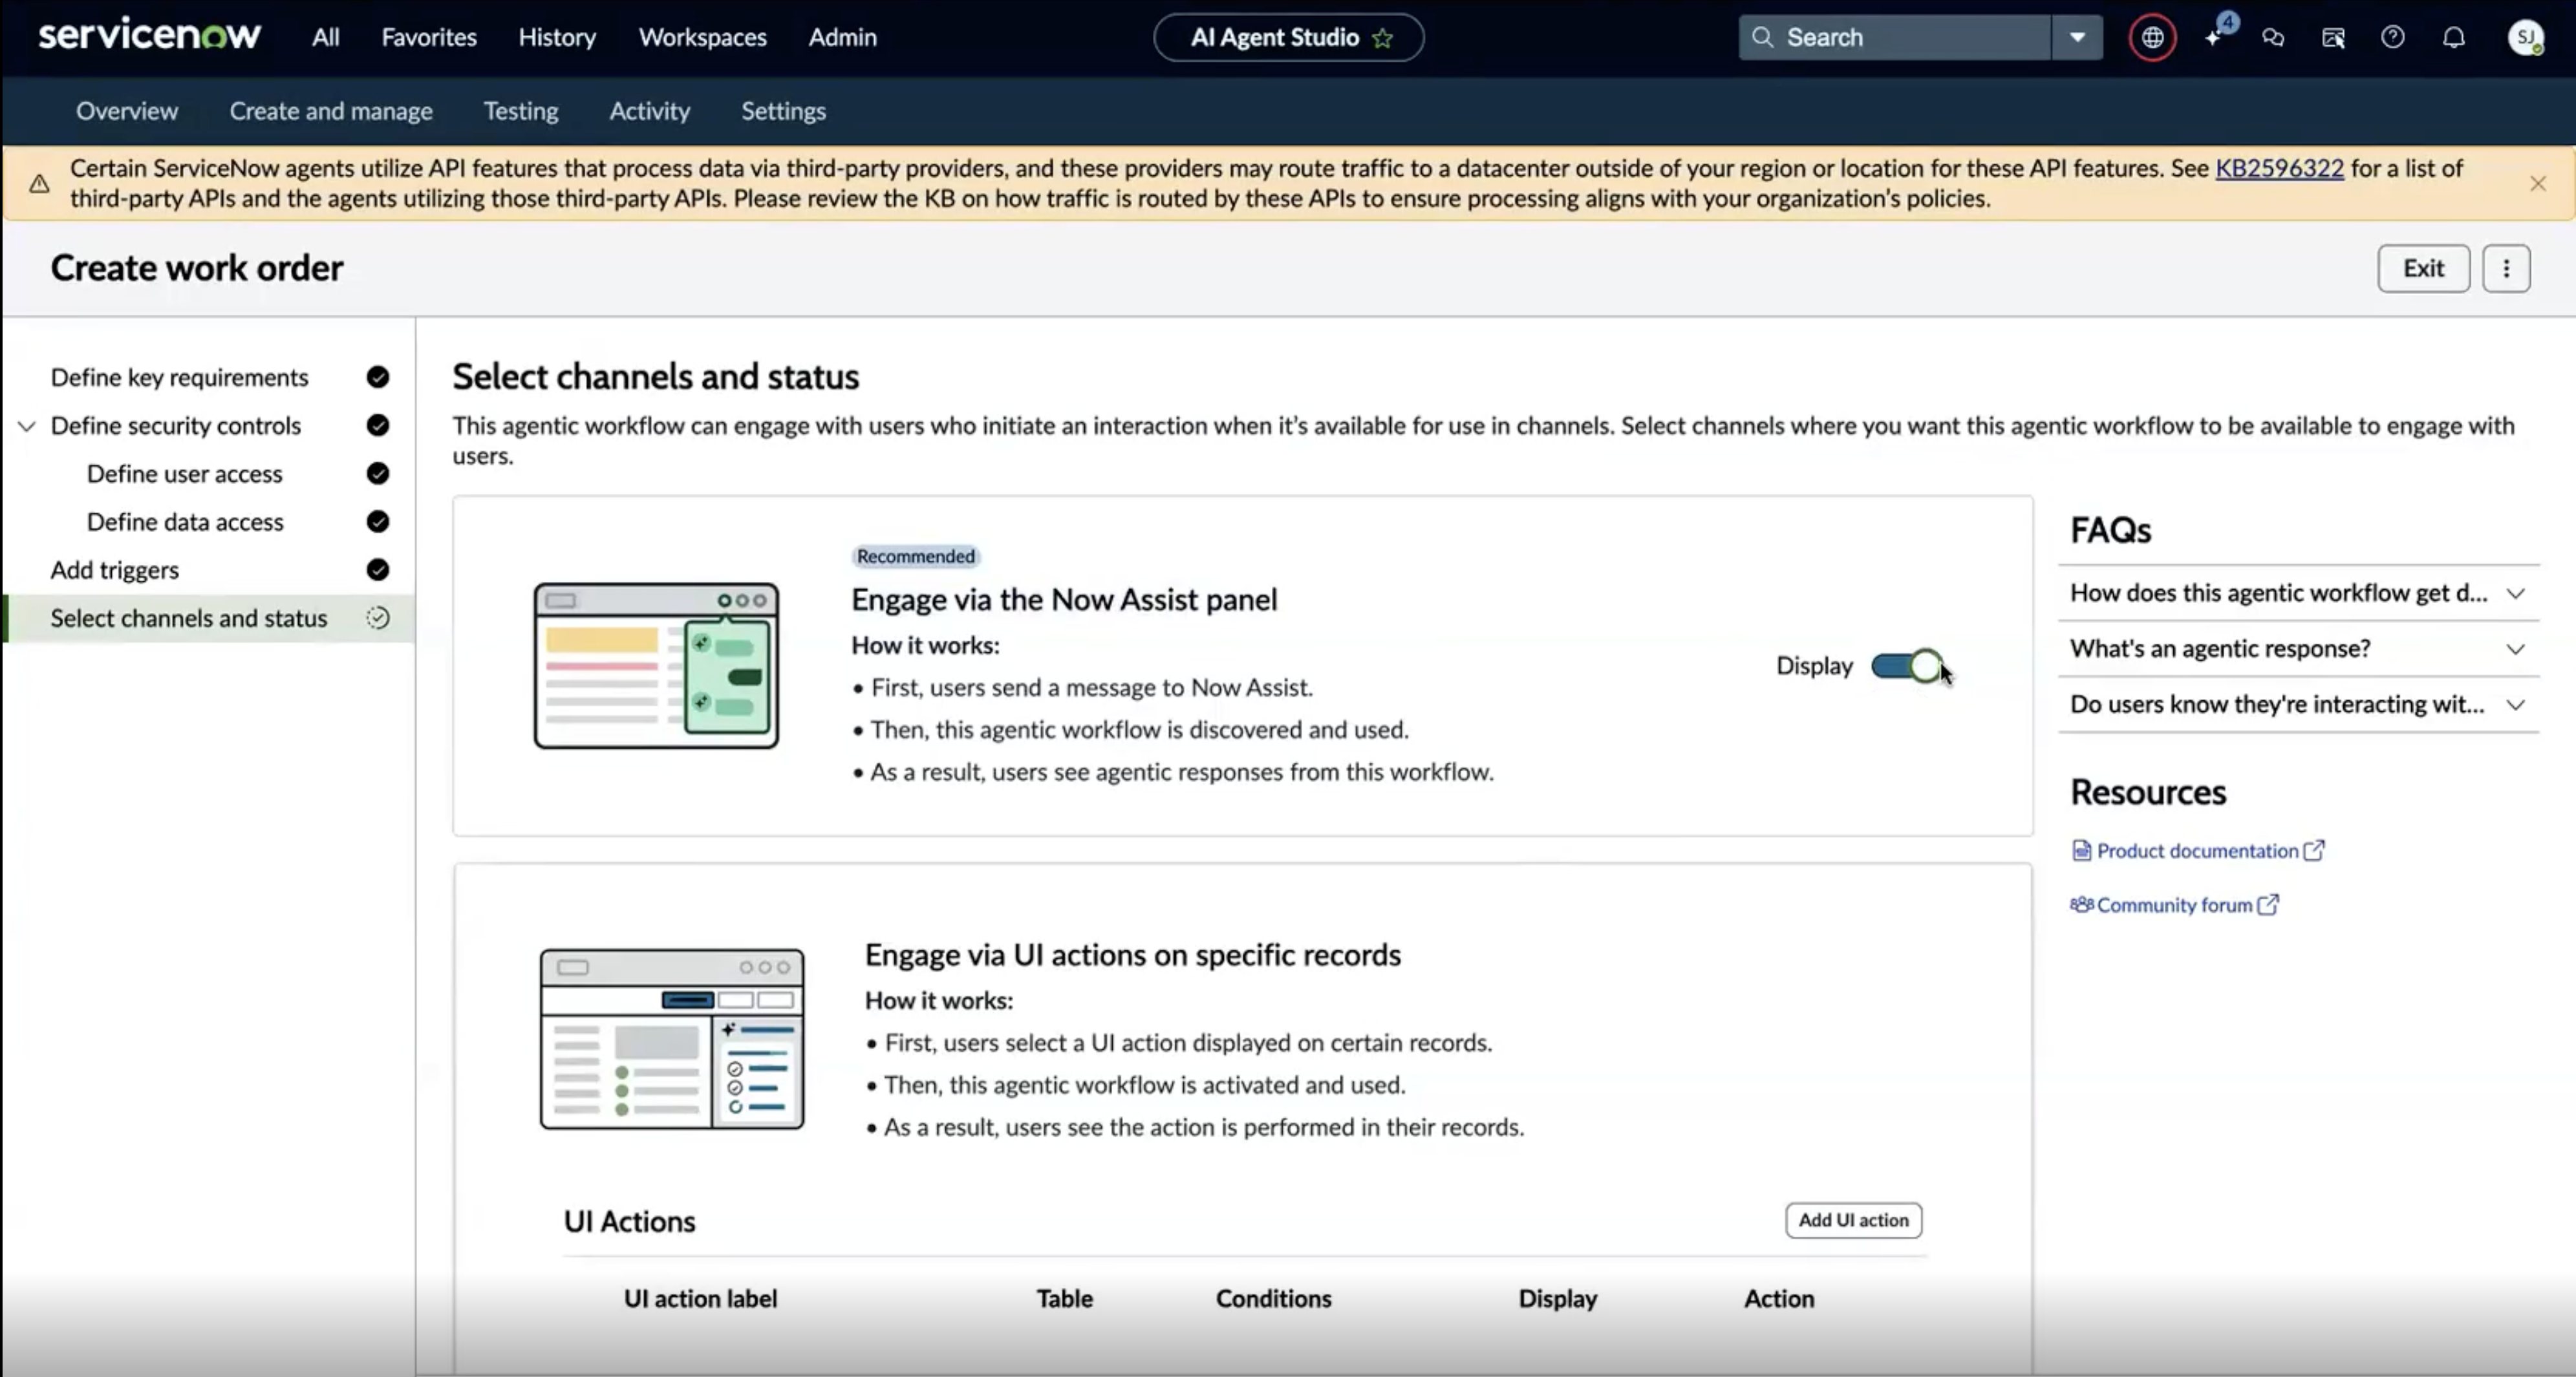Expand the 'How does this agentic workflow' FAQ
Viewport: 2576px width, 1377px height.
2298,593
